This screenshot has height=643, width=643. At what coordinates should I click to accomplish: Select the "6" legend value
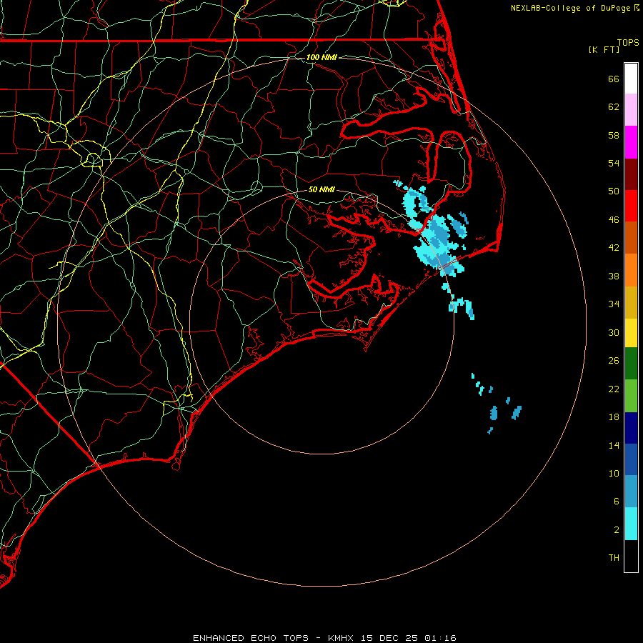tap(616, 502)
